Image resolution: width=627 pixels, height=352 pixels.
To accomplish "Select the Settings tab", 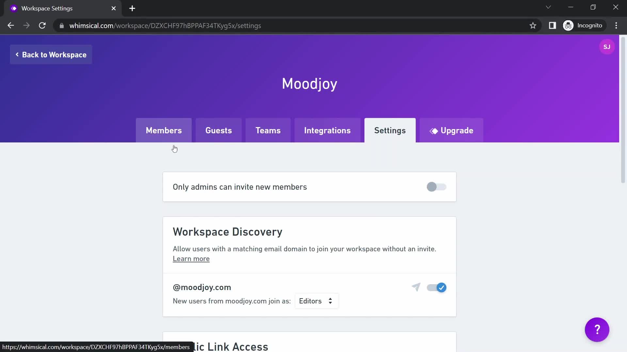I will point(390,130).
